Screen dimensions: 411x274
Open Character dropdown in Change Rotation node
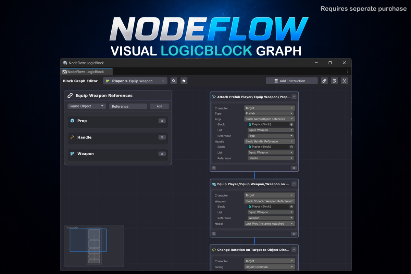click(270, 261)
